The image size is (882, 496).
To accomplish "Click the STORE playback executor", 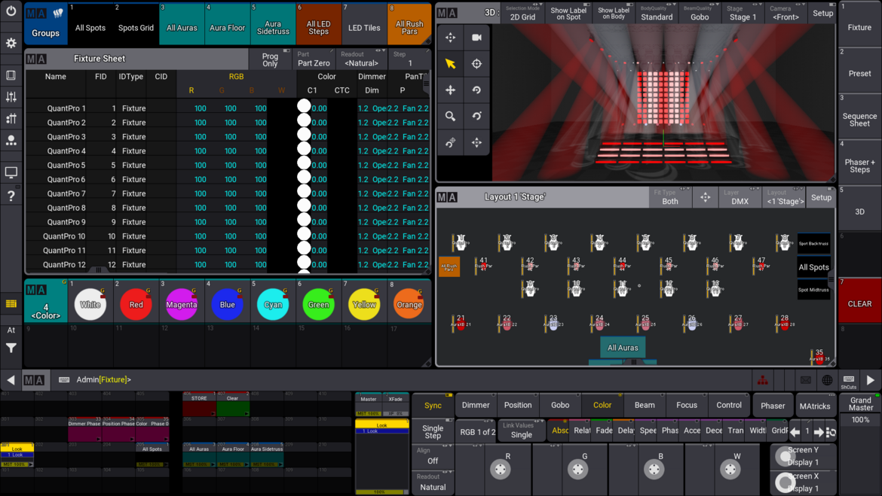I will pos(199,404).
